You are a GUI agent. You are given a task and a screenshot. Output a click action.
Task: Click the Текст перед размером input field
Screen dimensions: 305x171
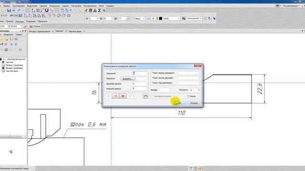pos(188,73)
